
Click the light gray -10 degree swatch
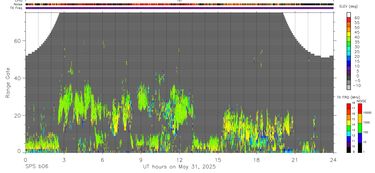tap(349, 87)
